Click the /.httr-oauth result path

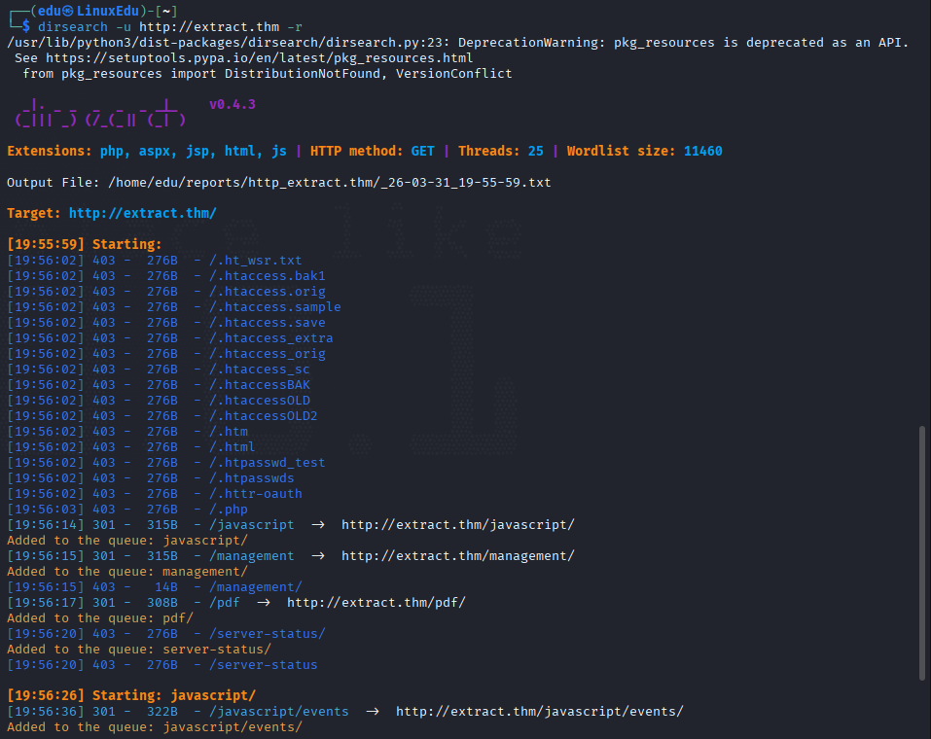pos(255,494)
